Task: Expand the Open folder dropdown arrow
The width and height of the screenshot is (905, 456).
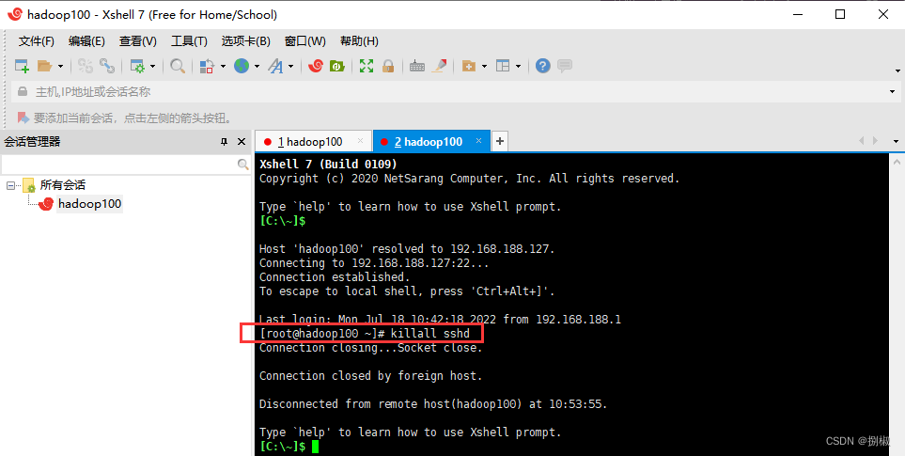Action: pos(60,67)
